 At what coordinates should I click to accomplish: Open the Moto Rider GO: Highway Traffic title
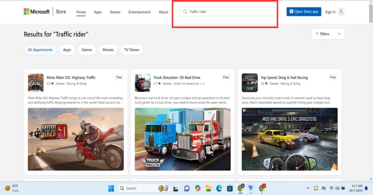point(71,77)
